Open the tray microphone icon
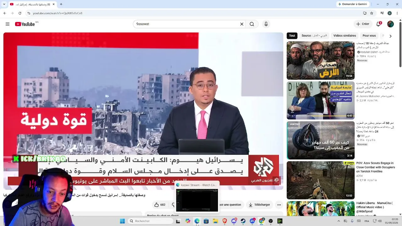This screenshot has height=226, width=402. coord(352,221)
